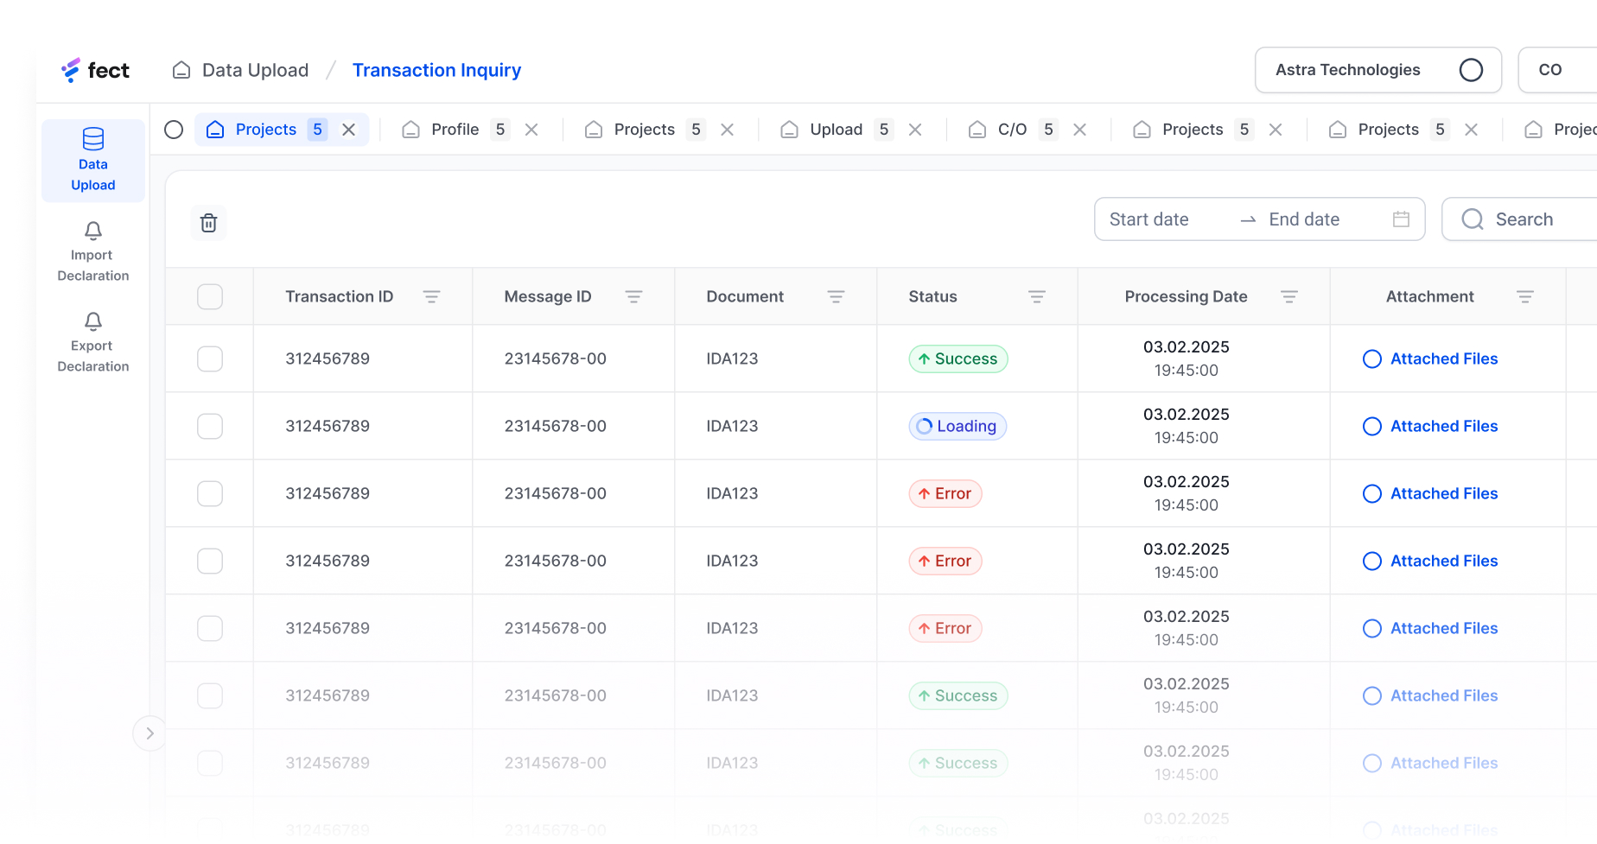Click the trash delete icon

(208, 223)
